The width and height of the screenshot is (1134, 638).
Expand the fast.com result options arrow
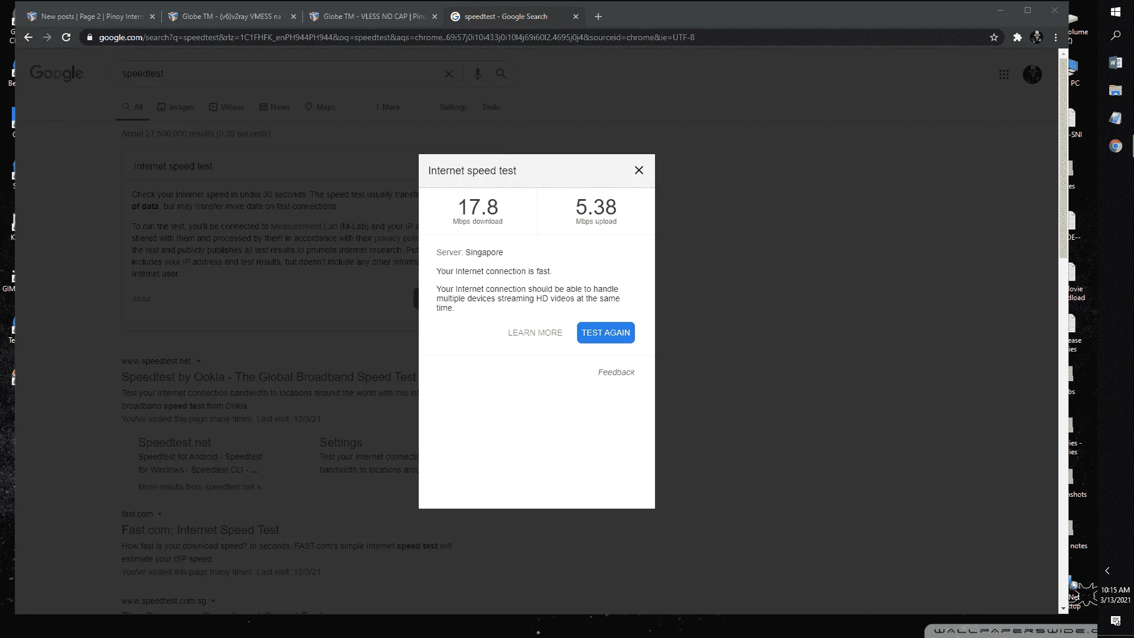pos(160,514)
